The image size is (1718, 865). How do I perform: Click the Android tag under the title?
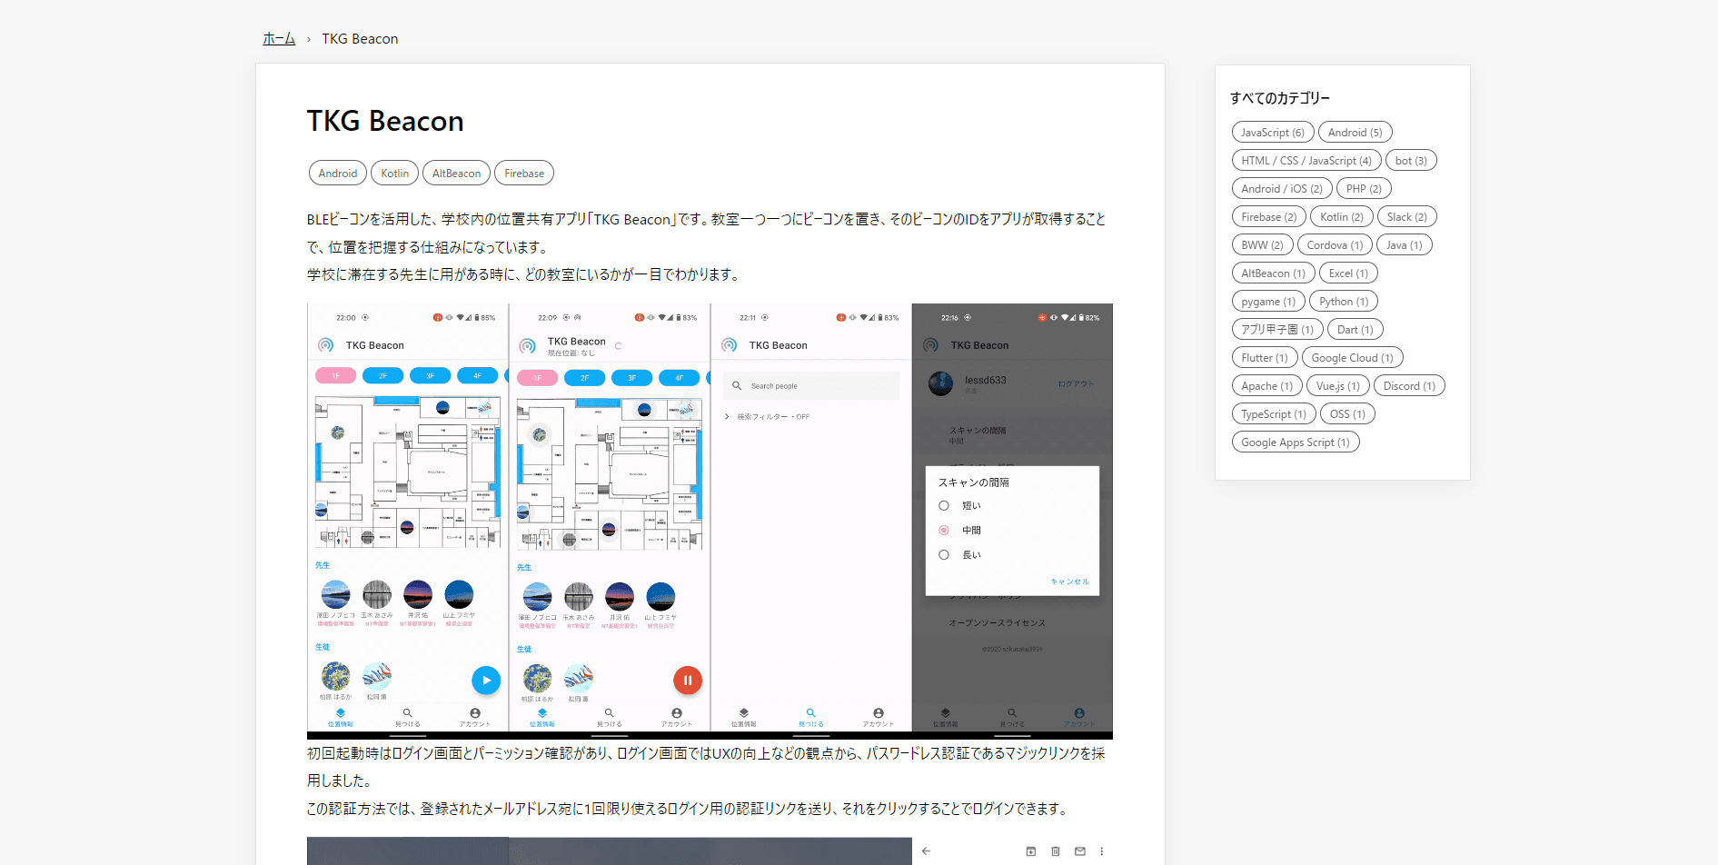tap(338, 173)
